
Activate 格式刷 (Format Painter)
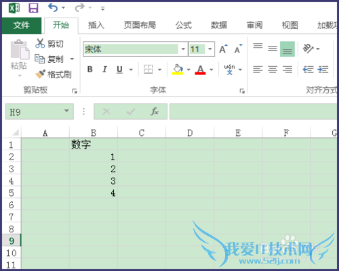pyautogui.click(x=54, y=74)
